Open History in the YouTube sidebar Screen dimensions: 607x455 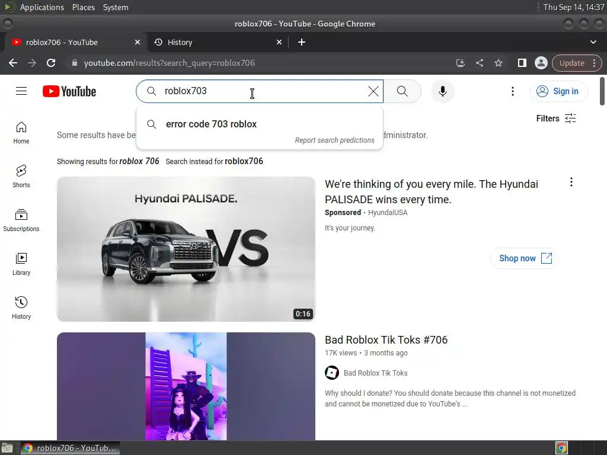[21, 308]
